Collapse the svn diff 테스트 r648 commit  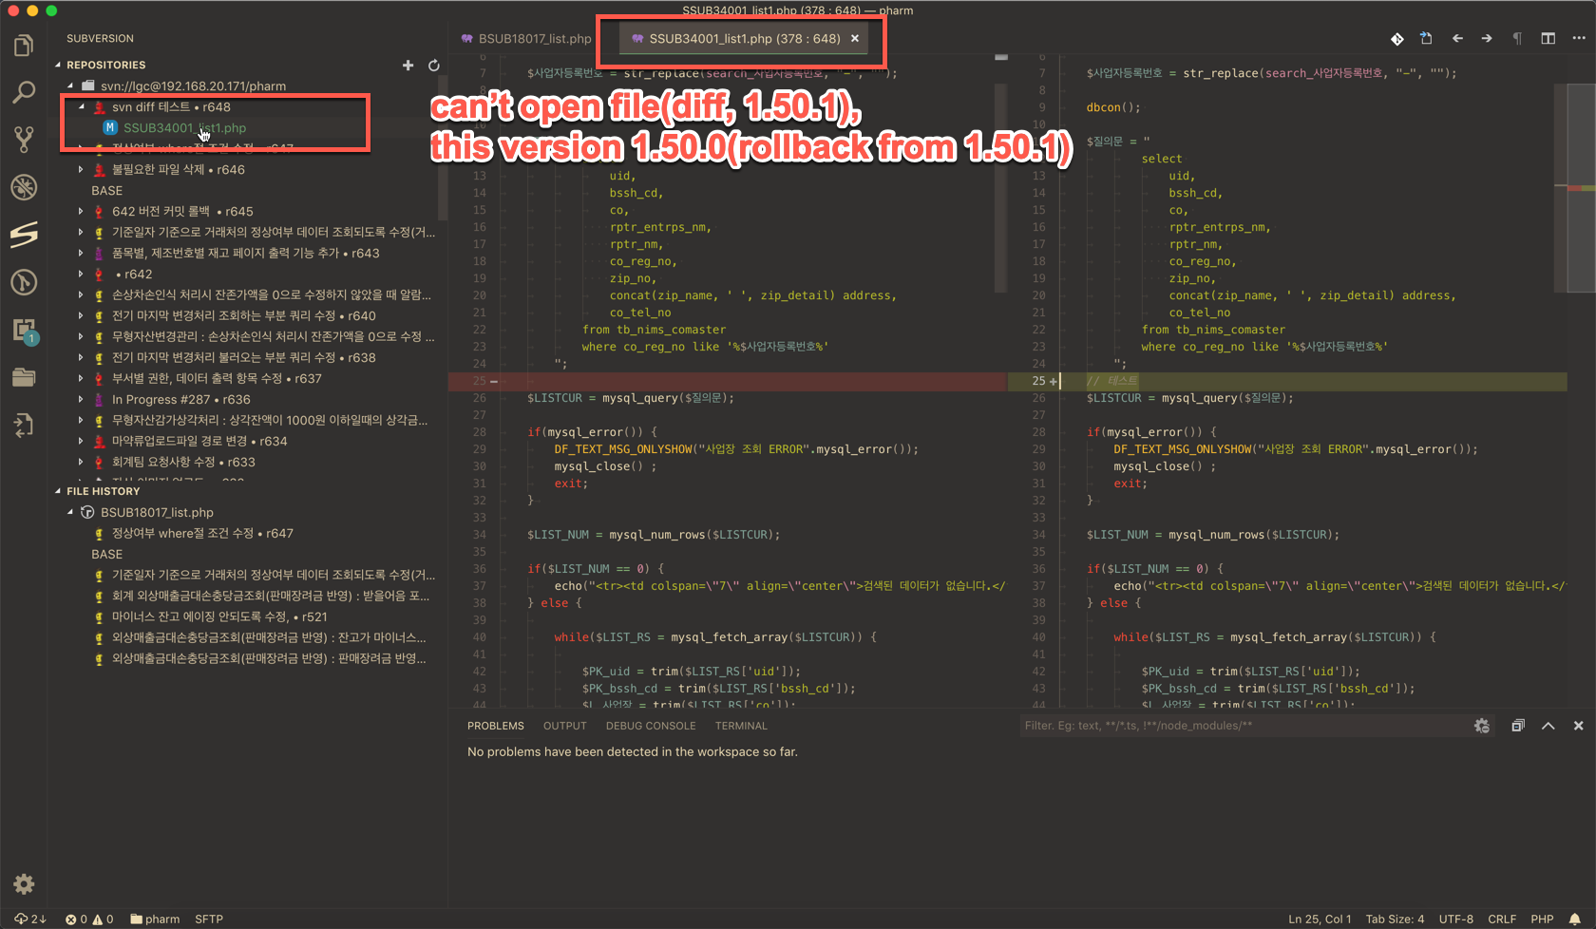[82, 106]
